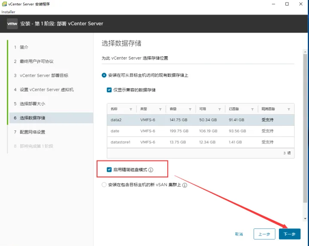Viewport: 309px width, 246px height.
Task: Click the 名称 column header
Action: tap(114, 109)
